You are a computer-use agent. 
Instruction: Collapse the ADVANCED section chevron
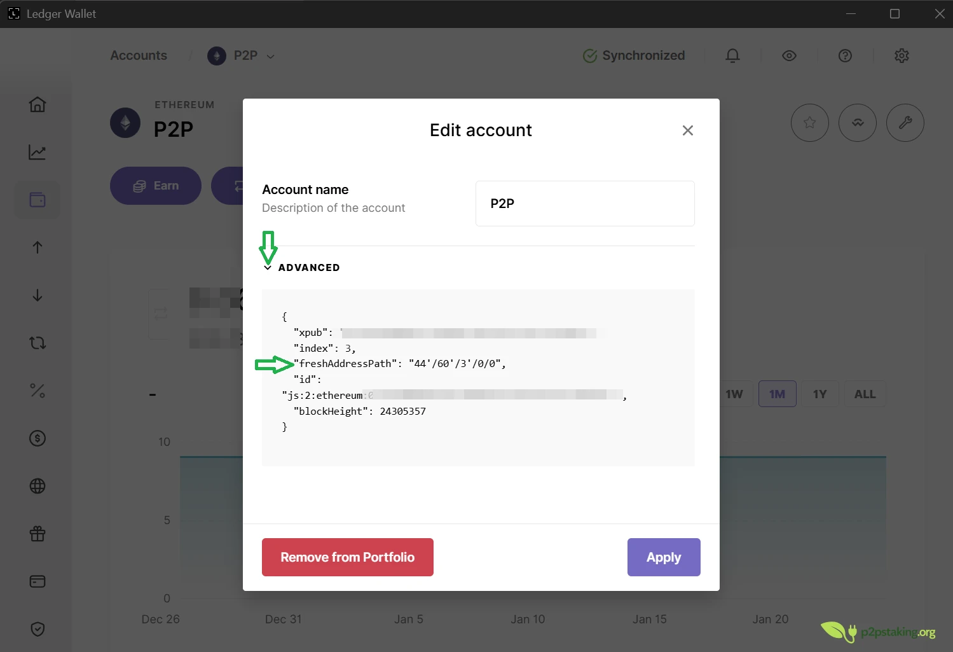[x=268, y=267]
